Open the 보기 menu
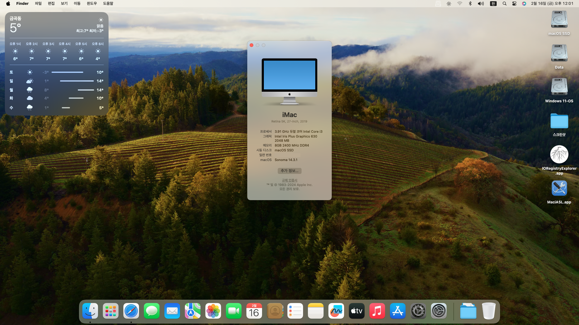This screenshot has width=579, height=325. (x=64, y=4)
